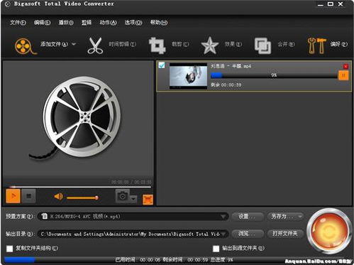Click the 设置... button

point(248,217)
